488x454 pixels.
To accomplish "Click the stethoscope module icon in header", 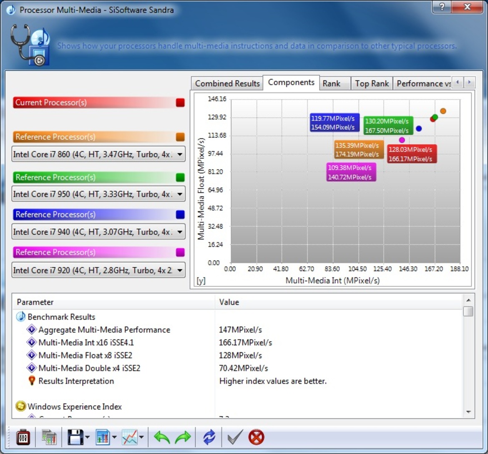I will (30, 45).
